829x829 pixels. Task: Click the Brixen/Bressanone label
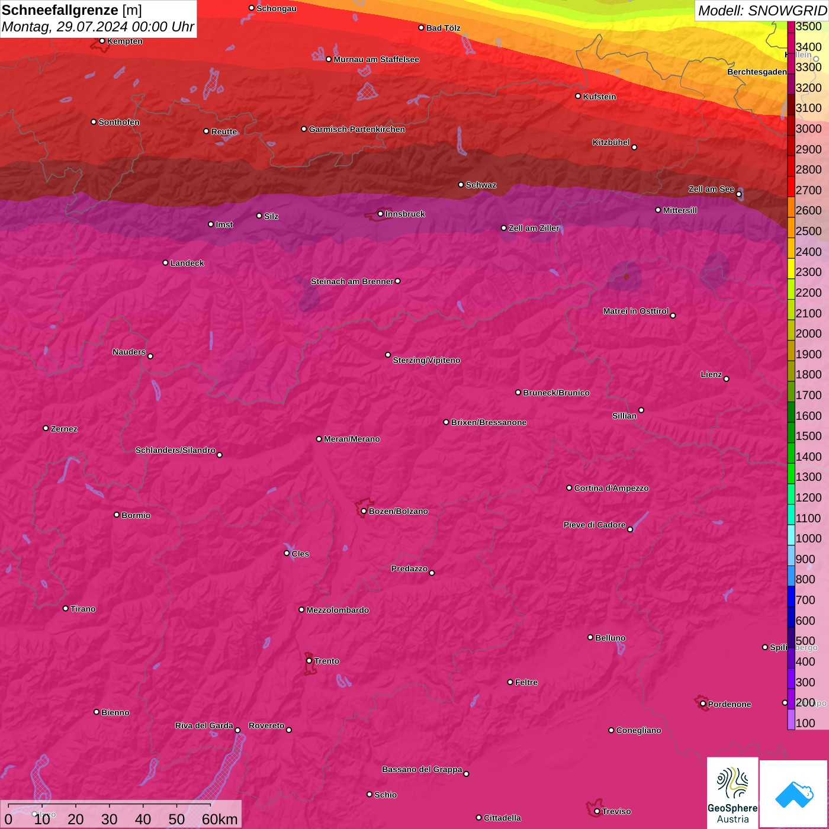(x=489, y=422)
